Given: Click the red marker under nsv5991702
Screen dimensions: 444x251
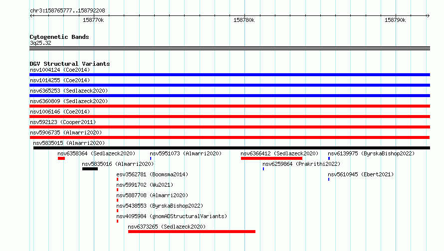Looking at the screenshot, I should pyautogui.click(x=118, y=190).
